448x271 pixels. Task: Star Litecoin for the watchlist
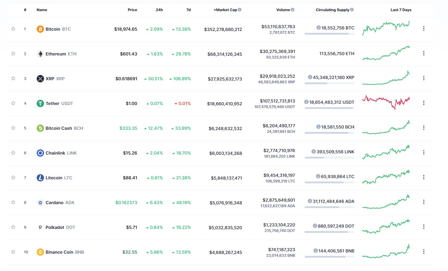pyautogui.click(x=13, y=177)
